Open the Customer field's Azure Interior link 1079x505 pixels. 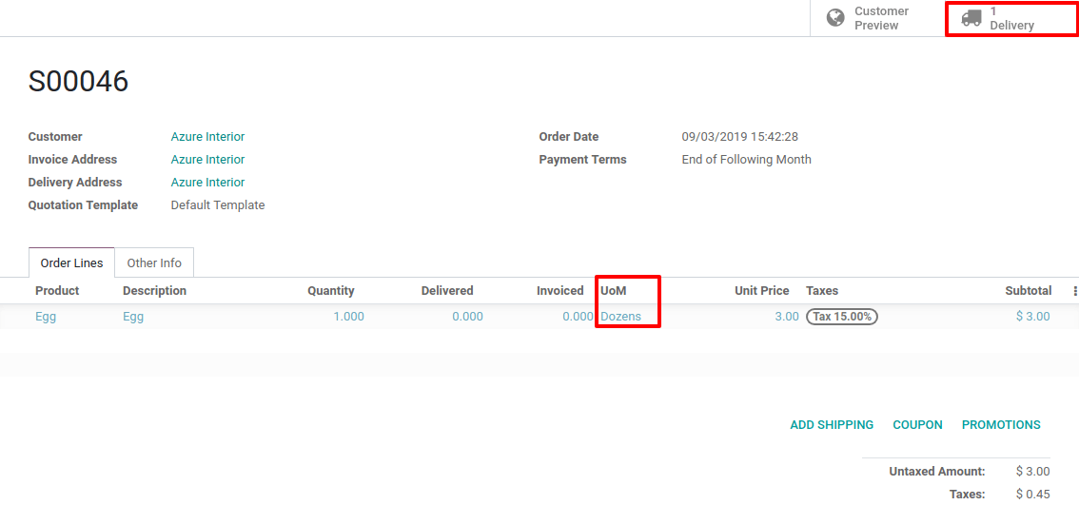pyautogui.click(x=207, y=137)
